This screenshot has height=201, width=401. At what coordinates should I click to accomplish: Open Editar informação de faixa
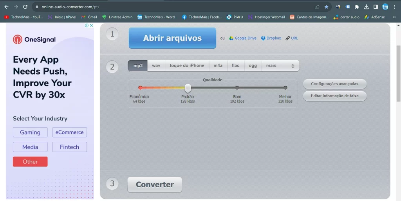pos(334,96)
